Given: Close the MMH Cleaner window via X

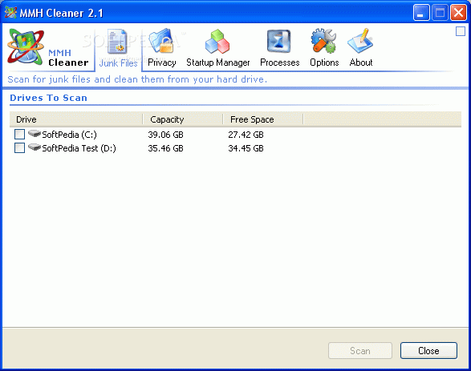Looking at the screenshot, I should (x=458, y=13).
